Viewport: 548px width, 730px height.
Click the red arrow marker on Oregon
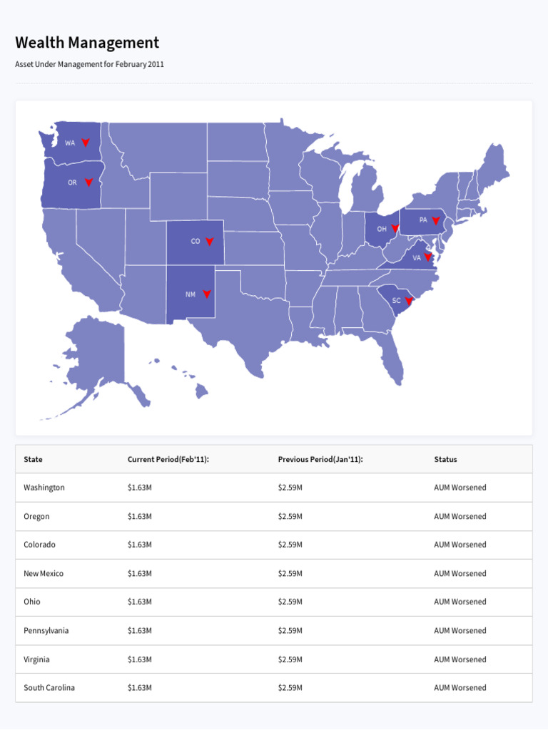tap(88, 182)
